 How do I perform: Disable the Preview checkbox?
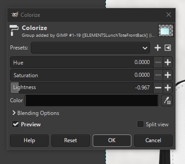click(15, 124)
